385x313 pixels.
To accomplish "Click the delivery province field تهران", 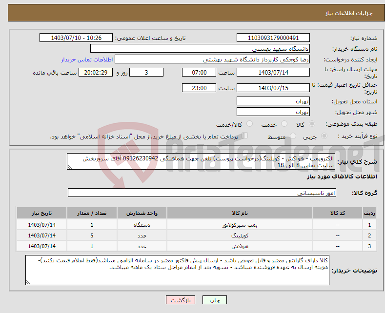I will (273, 101).
